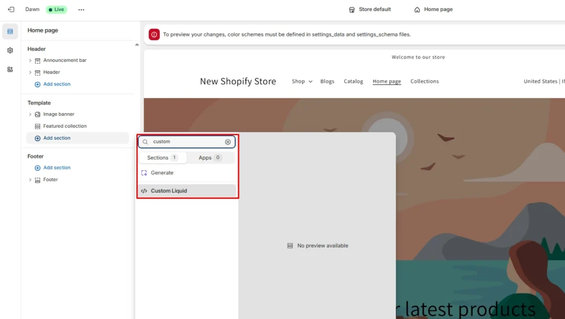Click the Generate section option

[x=162, y=173]
